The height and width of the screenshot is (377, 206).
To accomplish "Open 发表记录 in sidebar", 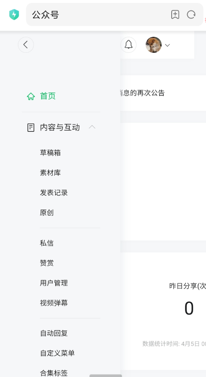I will coord(54,192).
